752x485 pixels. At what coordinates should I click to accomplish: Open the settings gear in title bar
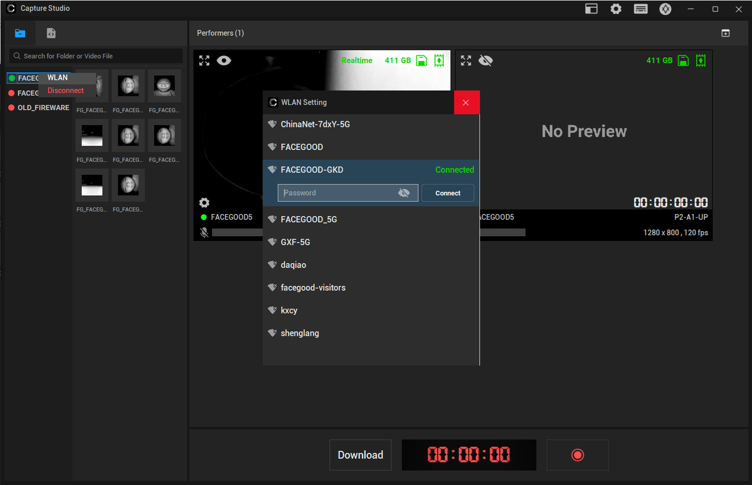[x=616, y=9]
